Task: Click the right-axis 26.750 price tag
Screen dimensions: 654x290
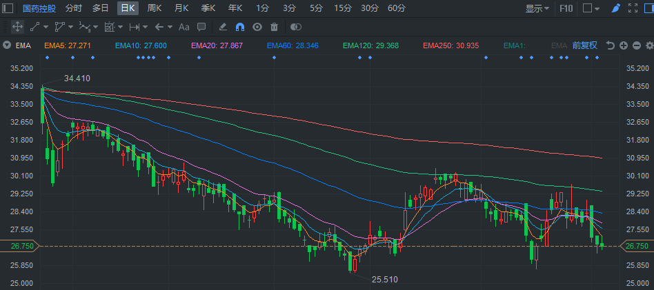Action: click(637, 246)
